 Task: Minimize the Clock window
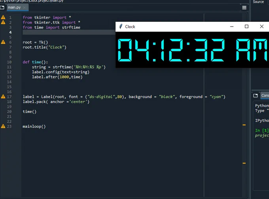click(231, 27)
